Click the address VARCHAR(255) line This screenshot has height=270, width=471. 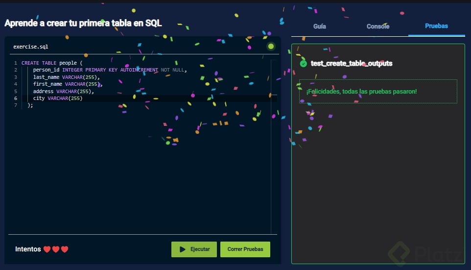click(63, 92)
